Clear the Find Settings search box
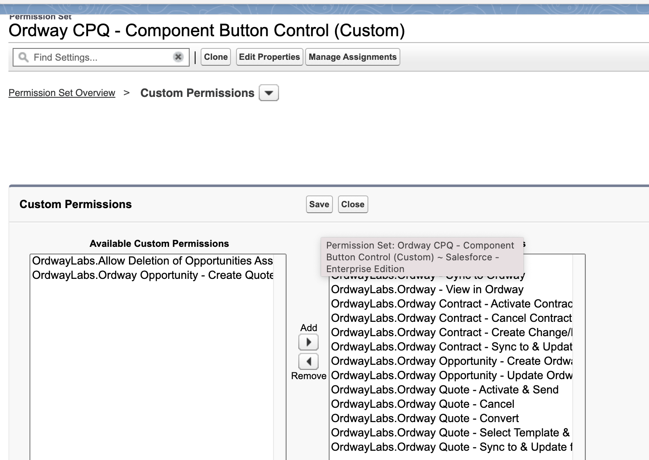 (x=178, y=57)
